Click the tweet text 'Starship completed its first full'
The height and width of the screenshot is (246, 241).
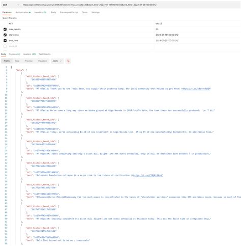[71, 219]
